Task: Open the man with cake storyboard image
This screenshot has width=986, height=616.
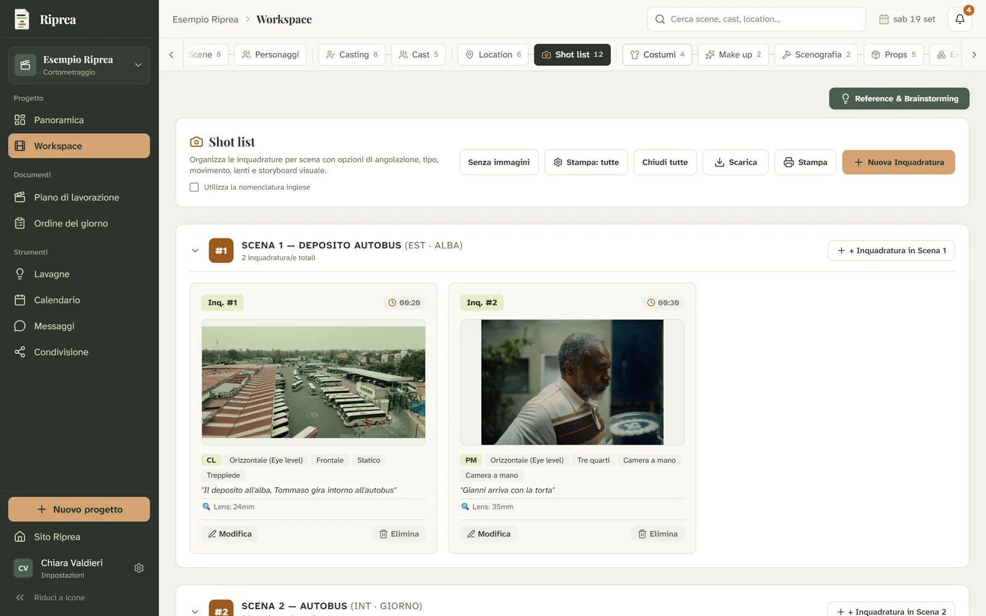Action: point(572,382)
